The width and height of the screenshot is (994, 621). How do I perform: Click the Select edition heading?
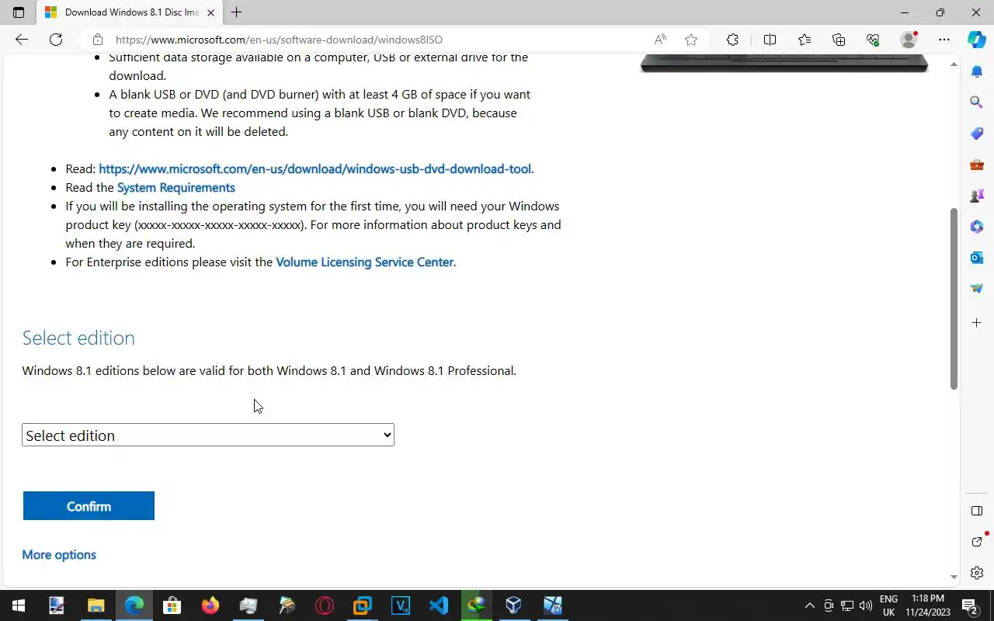(78, 338)
